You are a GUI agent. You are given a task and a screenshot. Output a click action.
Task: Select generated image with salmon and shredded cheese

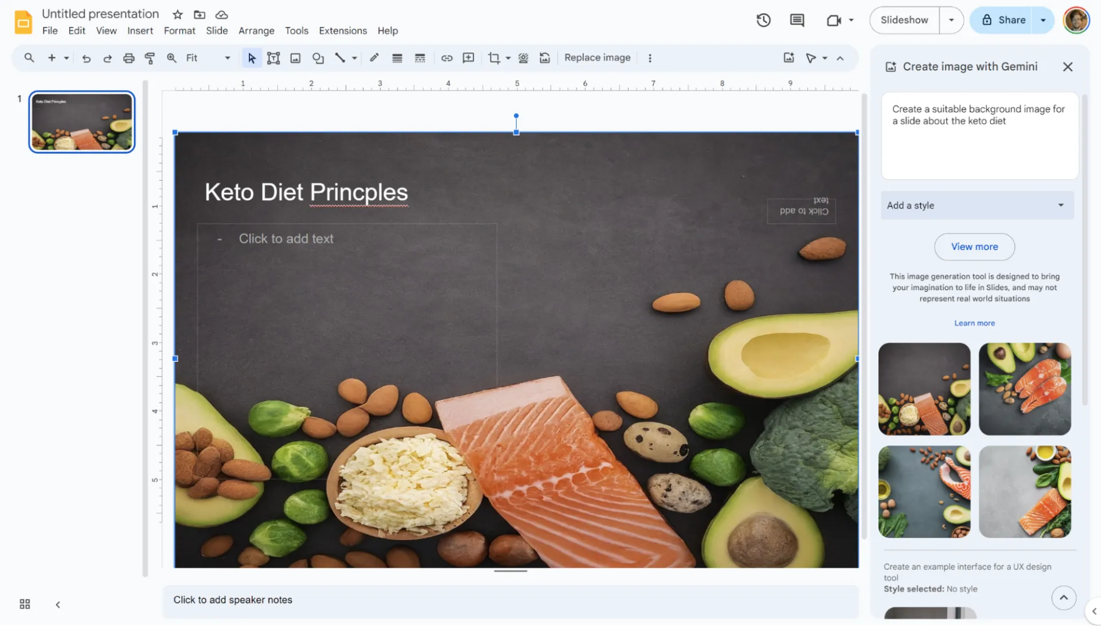point(924,389)
